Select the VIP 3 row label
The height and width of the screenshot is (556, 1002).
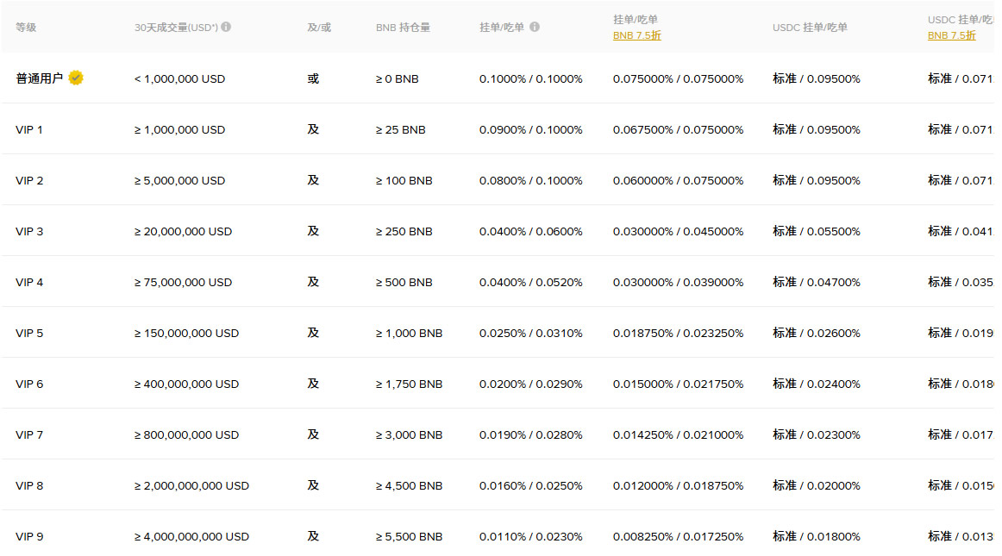click(29, 231)
